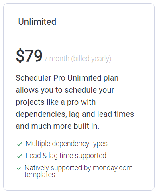Click the line projects like a pro with
Screen dimensions: 159x193
tap(56, 102)
